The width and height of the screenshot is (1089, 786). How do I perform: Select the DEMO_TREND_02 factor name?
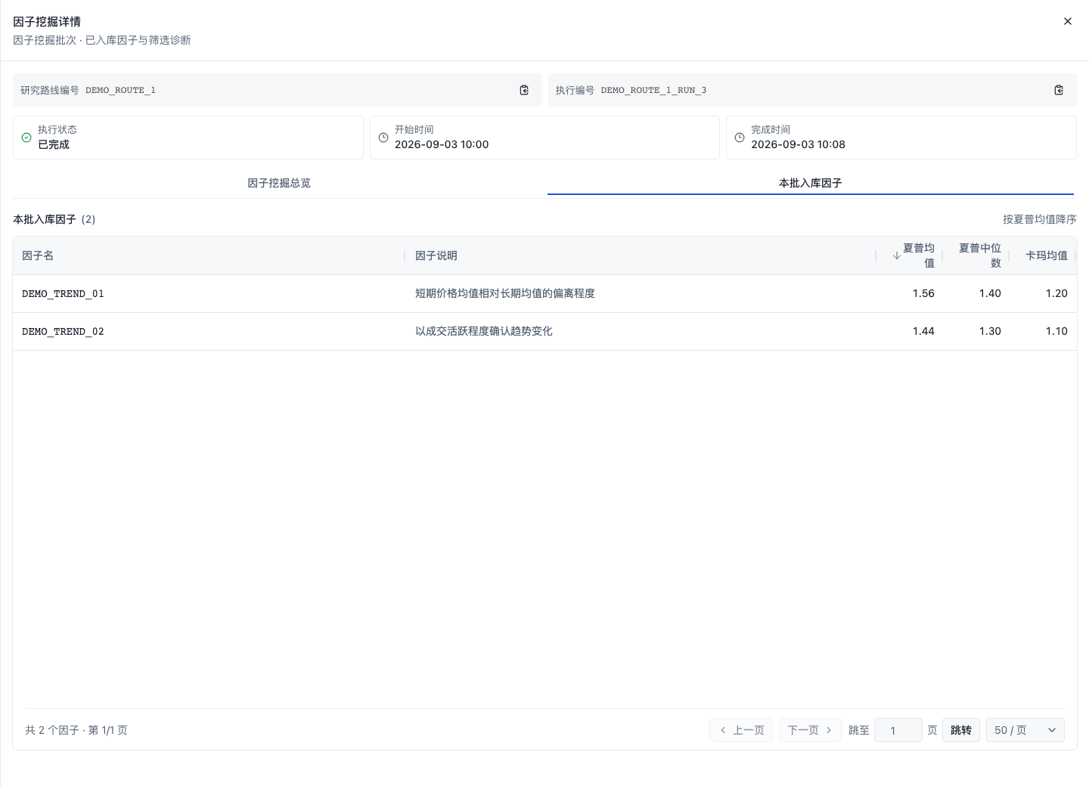pos(63,331)
